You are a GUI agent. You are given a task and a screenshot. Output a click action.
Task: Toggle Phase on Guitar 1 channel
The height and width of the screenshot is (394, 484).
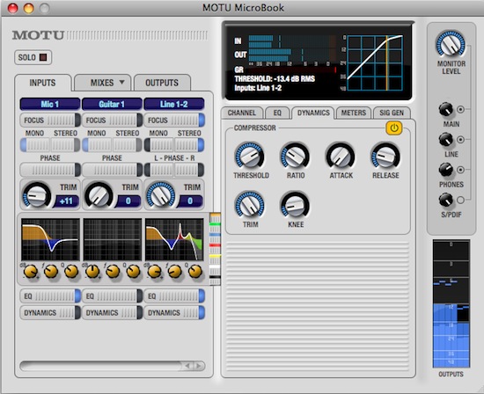click(x=112, y=170)
